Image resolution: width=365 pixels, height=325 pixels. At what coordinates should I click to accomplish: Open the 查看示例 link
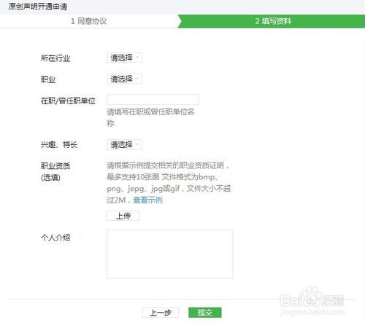click(x=147, y=200)
